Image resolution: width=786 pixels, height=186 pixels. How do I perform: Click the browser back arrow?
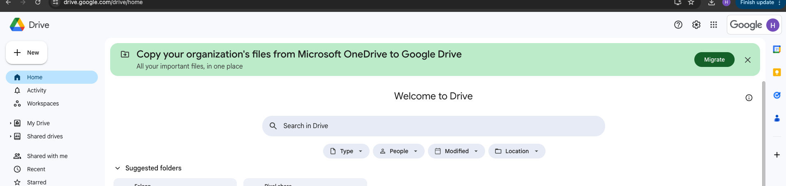pos(8,2)
